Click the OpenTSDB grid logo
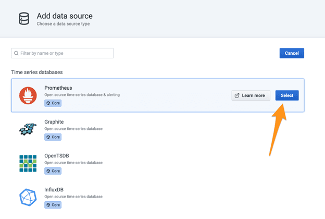The height and width of the screenshot is (219, 325). pos(28,163)
